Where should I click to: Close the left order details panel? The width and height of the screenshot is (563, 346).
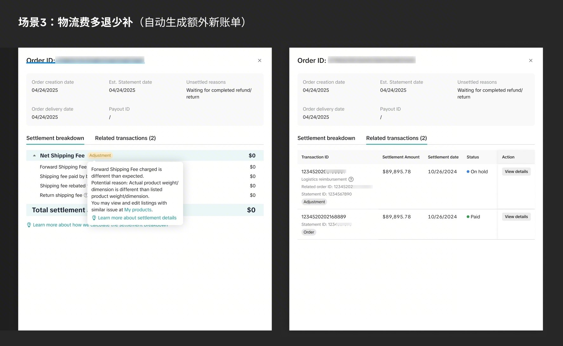[260, 61]
